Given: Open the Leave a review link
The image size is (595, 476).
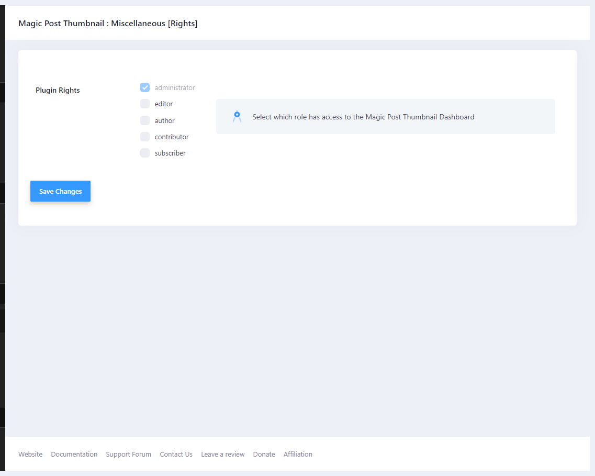Looking at the screenshot, I should [223, 455].
